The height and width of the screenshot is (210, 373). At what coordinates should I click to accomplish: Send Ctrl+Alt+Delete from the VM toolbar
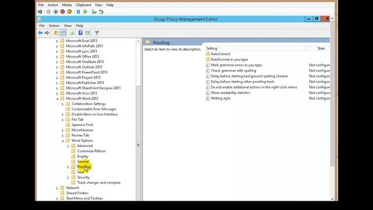(x=40, y=12)
